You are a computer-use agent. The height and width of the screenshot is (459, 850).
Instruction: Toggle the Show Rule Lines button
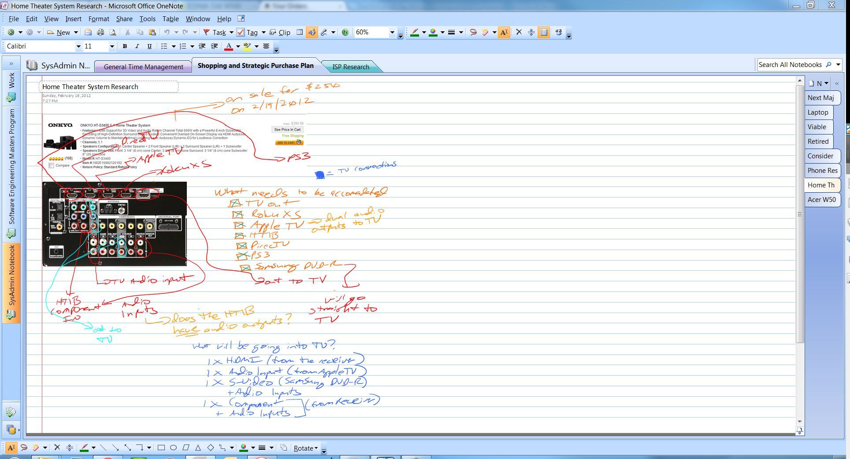[x=544, y=32]
